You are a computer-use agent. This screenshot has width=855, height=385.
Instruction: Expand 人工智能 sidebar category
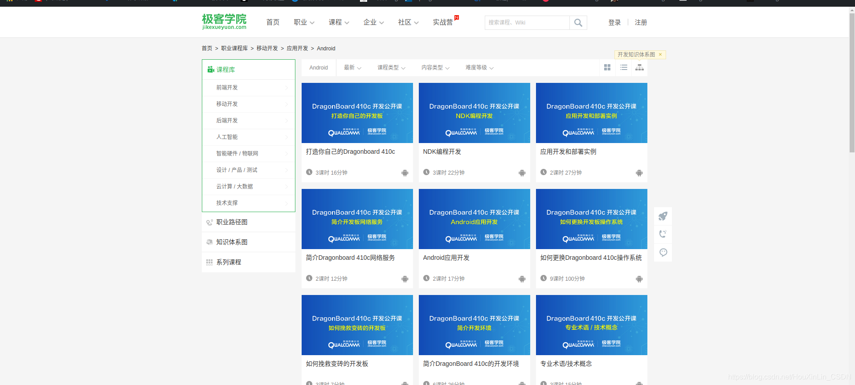pyautogui.click(x=249, y=137)
